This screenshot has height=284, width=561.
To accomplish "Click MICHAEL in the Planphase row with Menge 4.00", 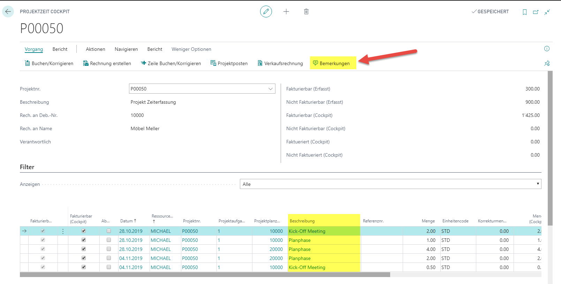I will pyautogui.click(x=161, y=249).
